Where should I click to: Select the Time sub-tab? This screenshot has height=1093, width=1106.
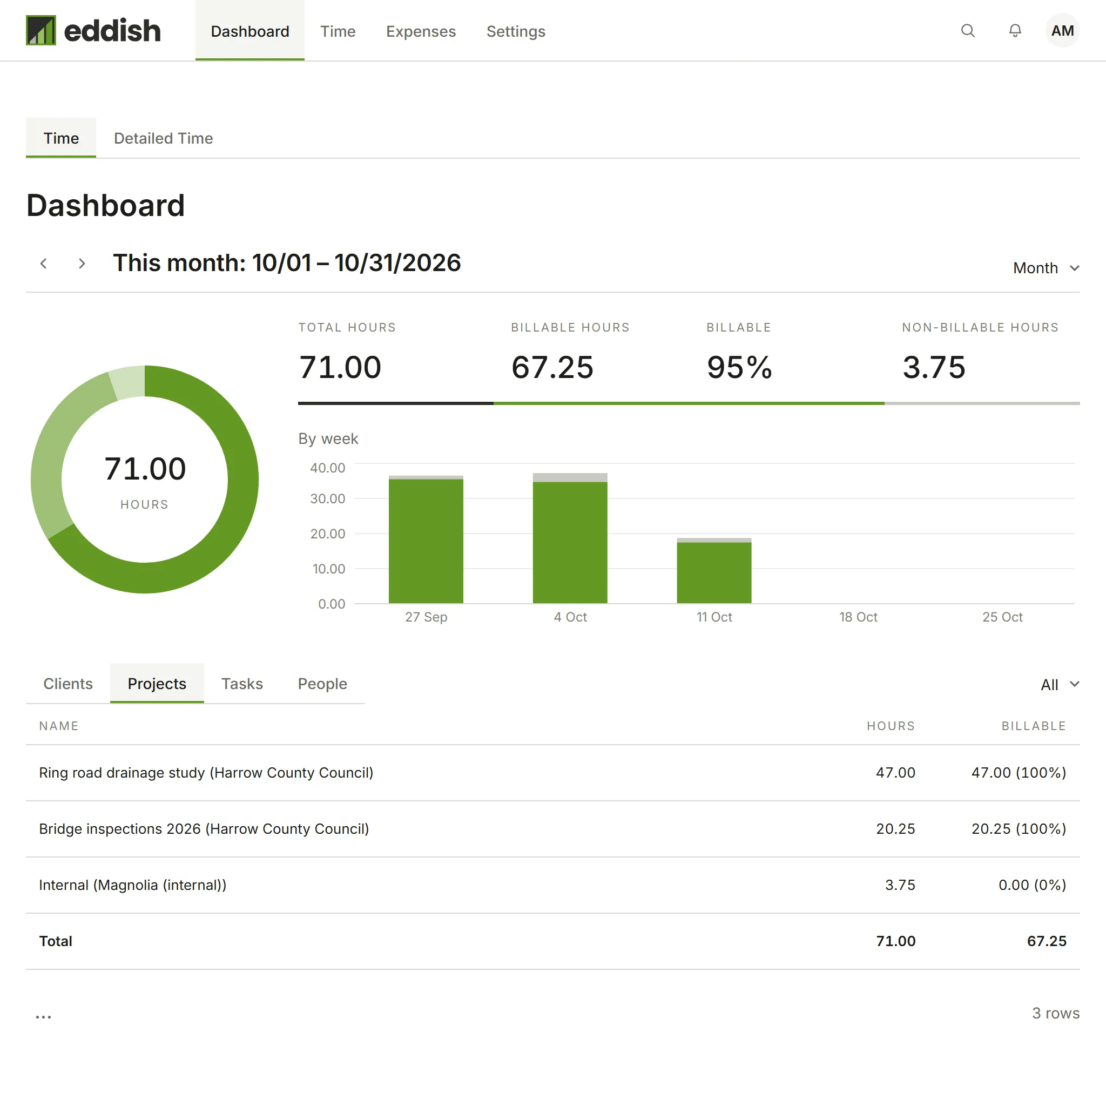tap(61, 138)
